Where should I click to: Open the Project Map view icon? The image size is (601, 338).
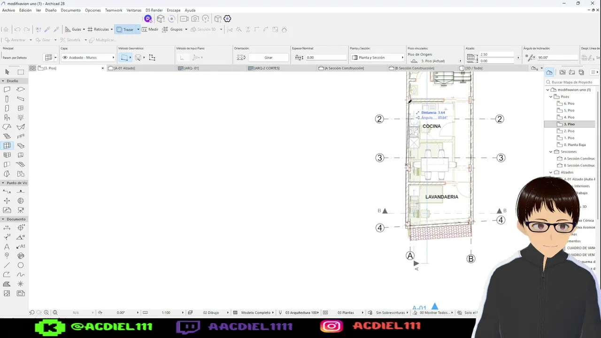click(x=549, y=72)
